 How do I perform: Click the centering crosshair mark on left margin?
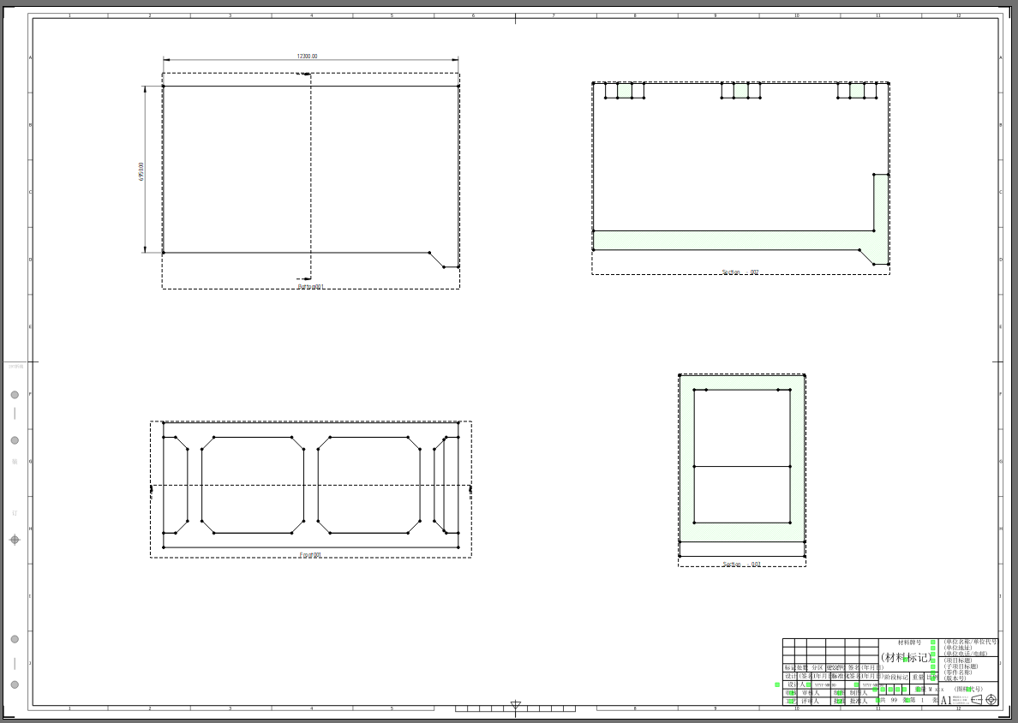point(15,540)
